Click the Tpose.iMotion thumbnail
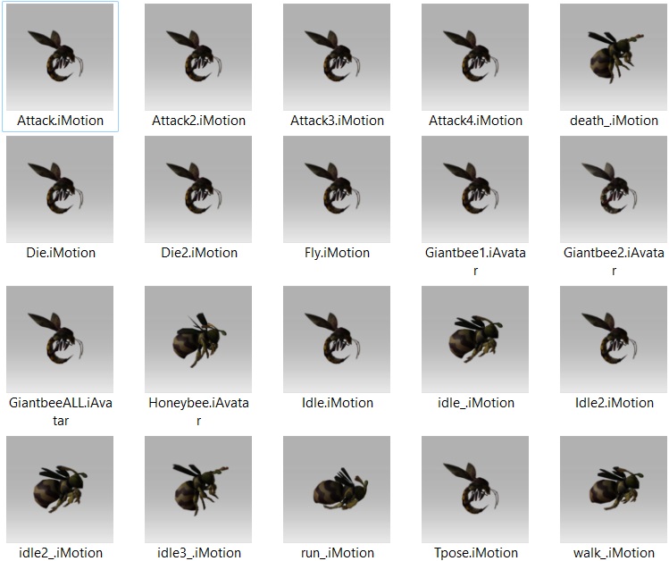 click(x=475, y=490)
